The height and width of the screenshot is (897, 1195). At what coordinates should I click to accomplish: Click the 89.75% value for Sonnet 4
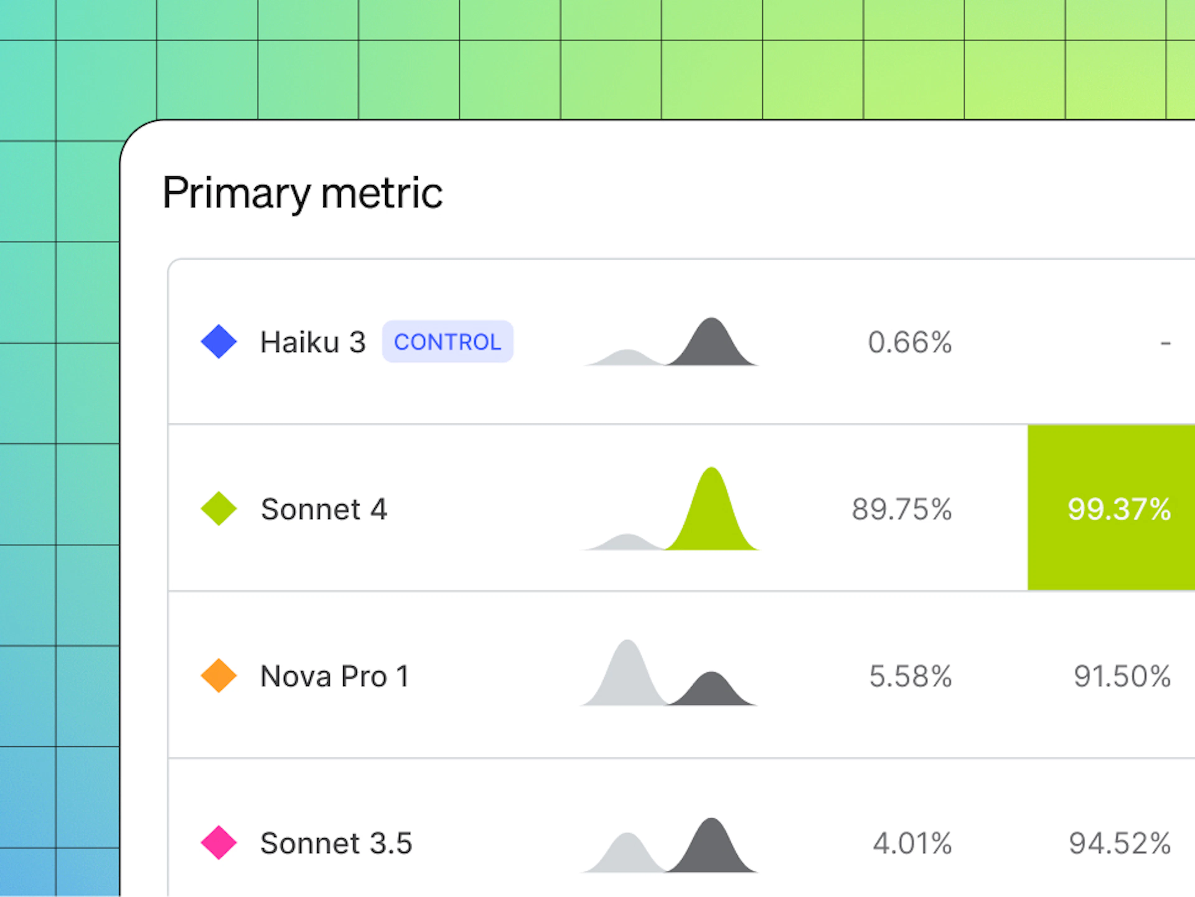[902, 509]
